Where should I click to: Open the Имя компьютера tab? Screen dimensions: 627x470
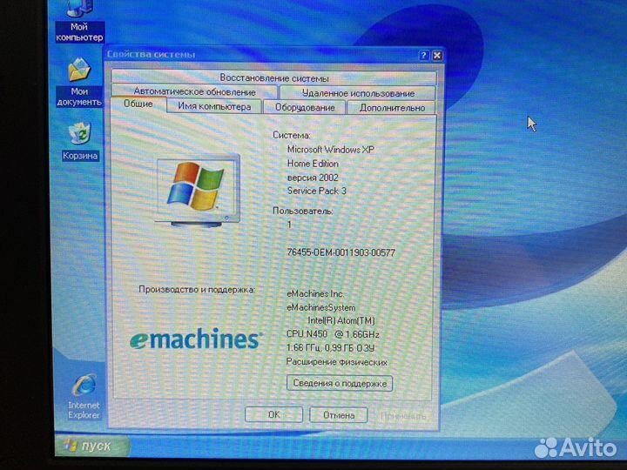tap(214, 107)
